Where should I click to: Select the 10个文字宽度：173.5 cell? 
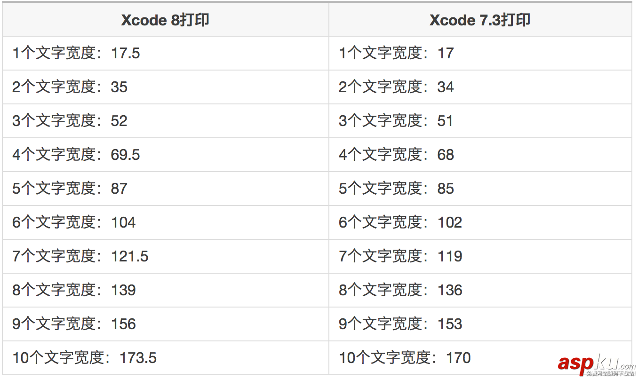pyautogui.click(x=85, y=358)
